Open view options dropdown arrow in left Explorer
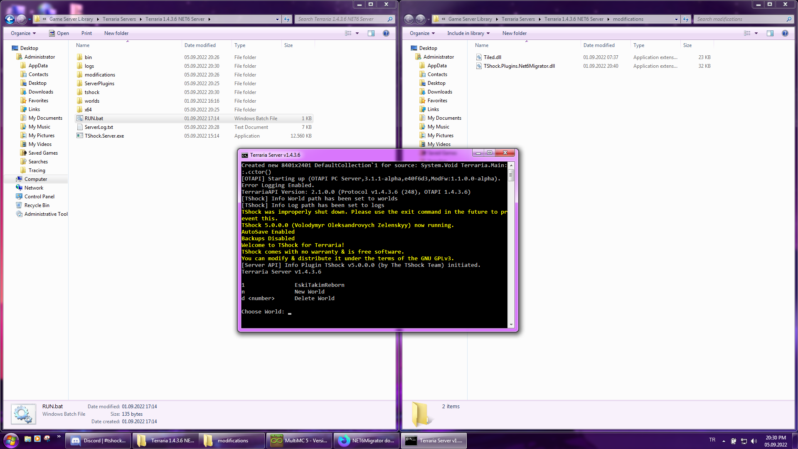The width and height of the screenshot is (798, 449). 357,33
